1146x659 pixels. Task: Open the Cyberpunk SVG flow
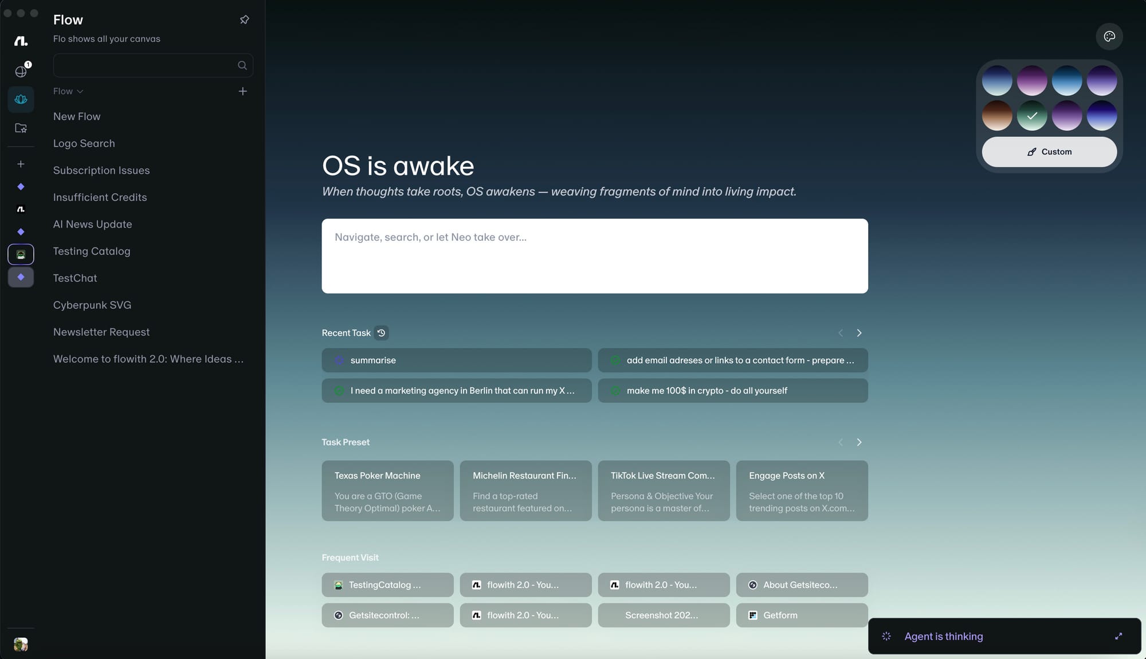point(92,305)
